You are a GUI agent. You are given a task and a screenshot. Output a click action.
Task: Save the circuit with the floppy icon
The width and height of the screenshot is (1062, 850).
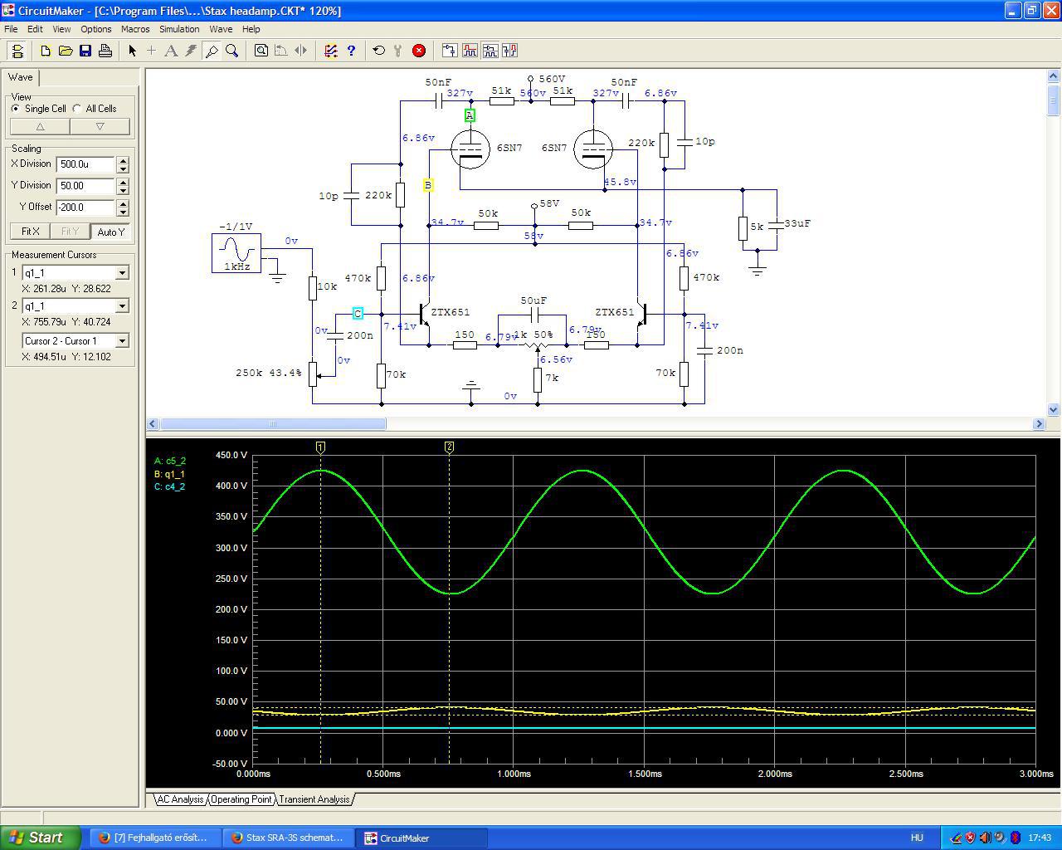click(x=85, y=51)
